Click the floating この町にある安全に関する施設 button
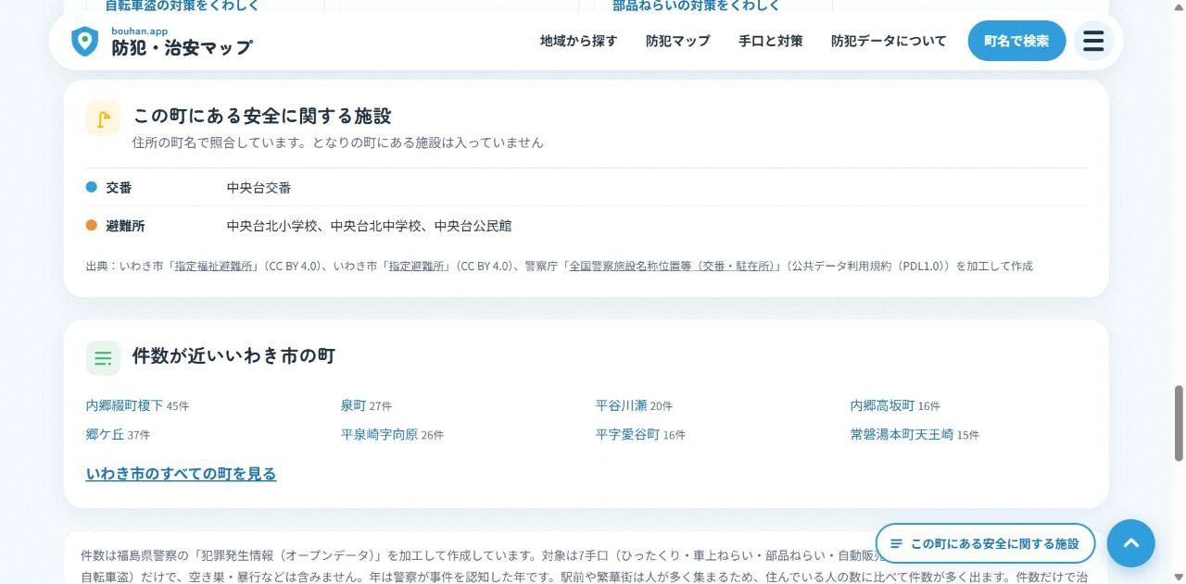 985,544
